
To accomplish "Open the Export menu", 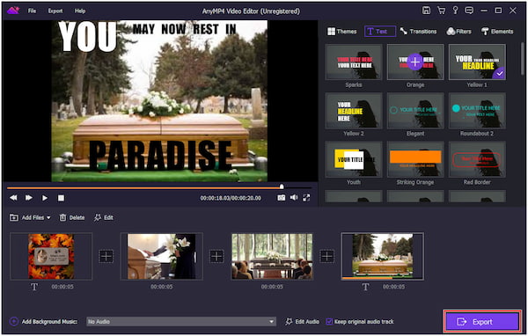I will click(55, 11).
